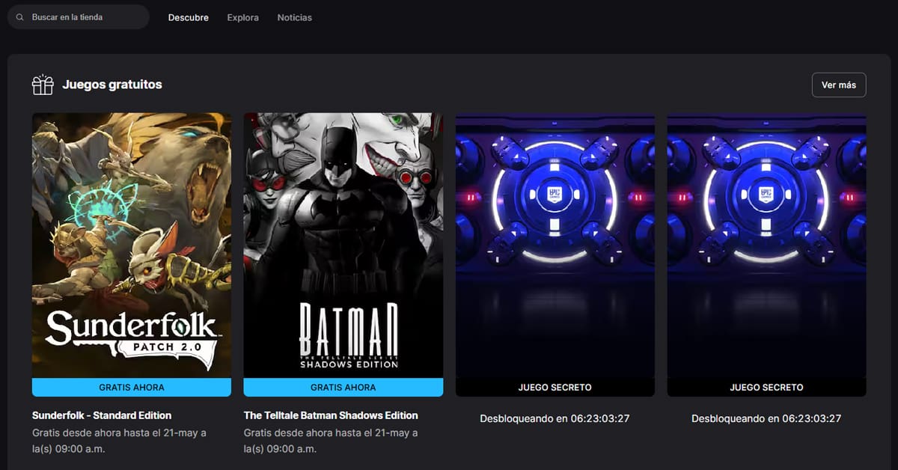
Task: Click the second 'JUEGO SECRETO' label
Action: click(766, 388)
